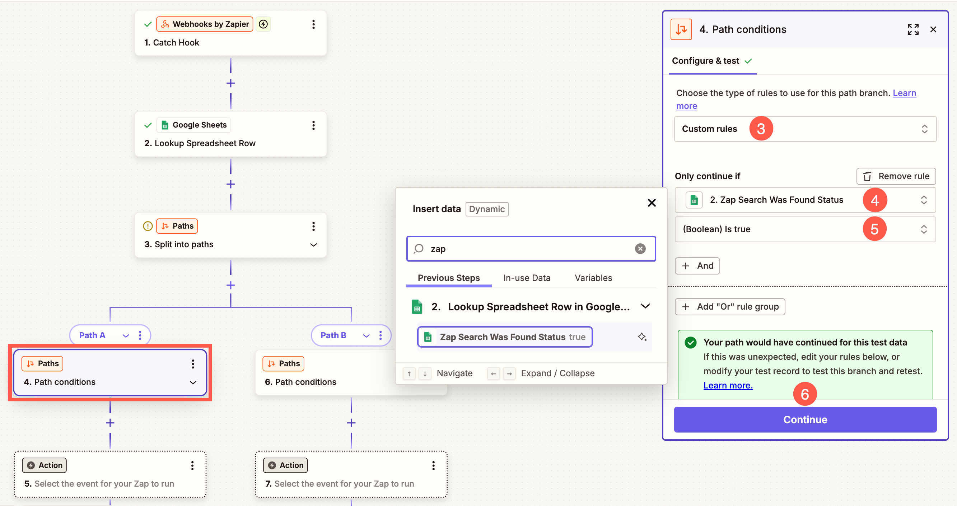Expand the step 4 Path conditions chevron

click(193, 382)
